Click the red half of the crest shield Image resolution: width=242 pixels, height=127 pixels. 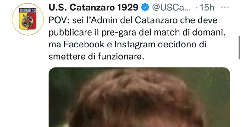pyautogui.click(x=32, y=21)
